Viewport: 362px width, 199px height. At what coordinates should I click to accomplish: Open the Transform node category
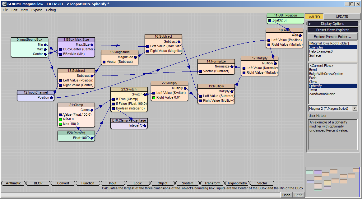pos(212,183)
